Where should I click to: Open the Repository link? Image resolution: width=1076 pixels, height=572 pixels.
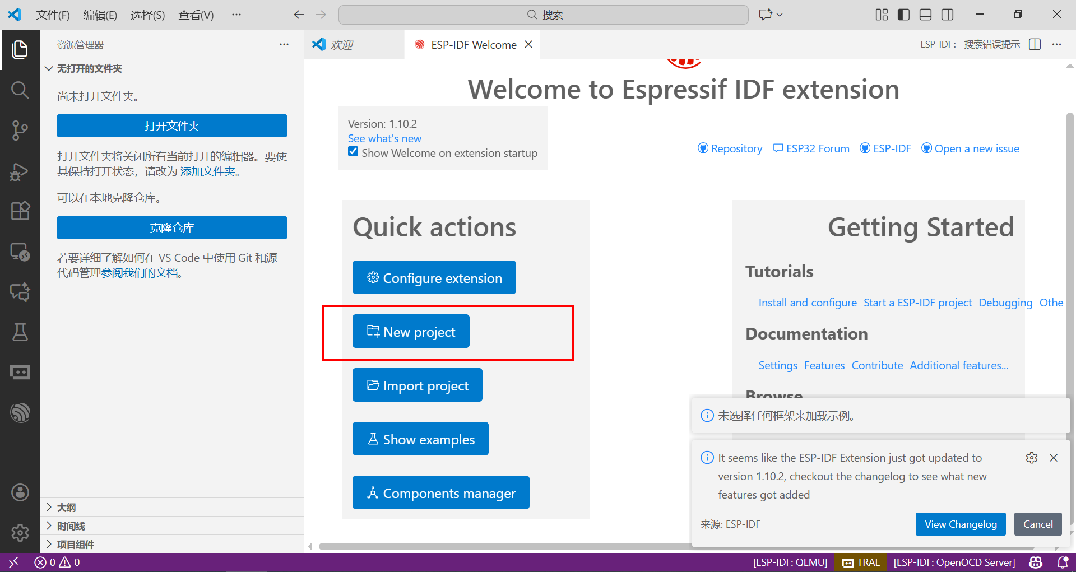(x=730, y=148)
